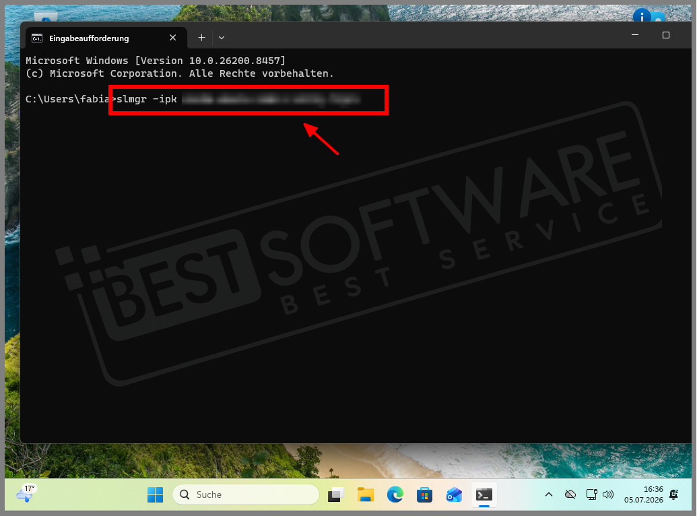Open Task View from taskbar
The width and height of the screenshot is (697, 516).
336,494
